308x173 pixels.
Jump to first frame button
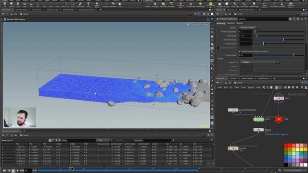[4, 171]
